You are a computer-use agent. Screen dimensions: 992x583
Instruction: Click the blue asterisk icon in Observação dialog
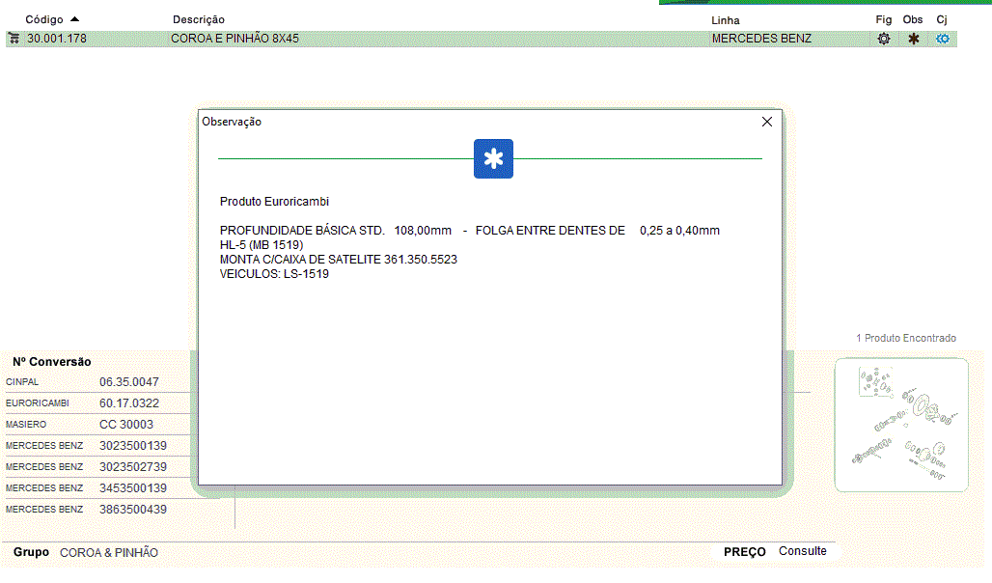tap(493, 159)
